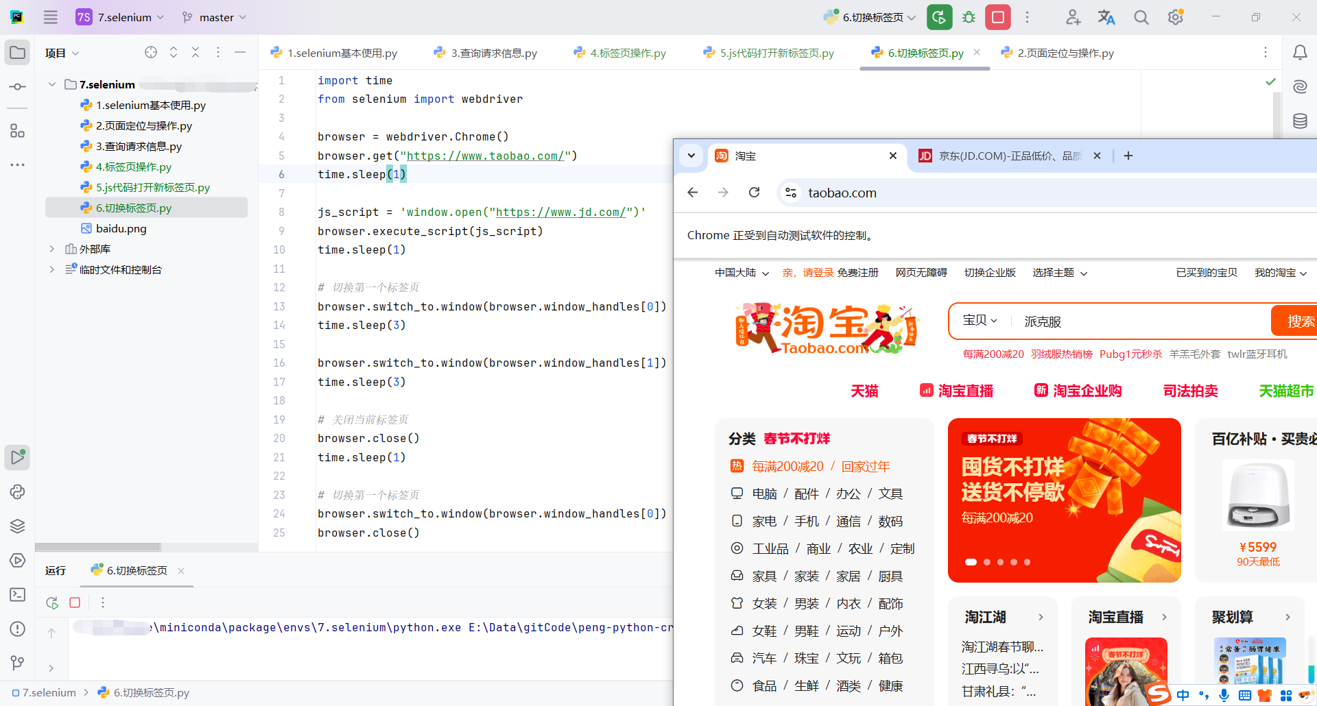Open the Database tool window icon
The image size is (1317, 706).
pos(1300,121)
